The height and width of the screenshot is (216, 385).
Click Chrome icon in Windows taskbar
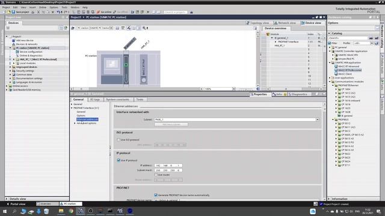click(71, 211)
